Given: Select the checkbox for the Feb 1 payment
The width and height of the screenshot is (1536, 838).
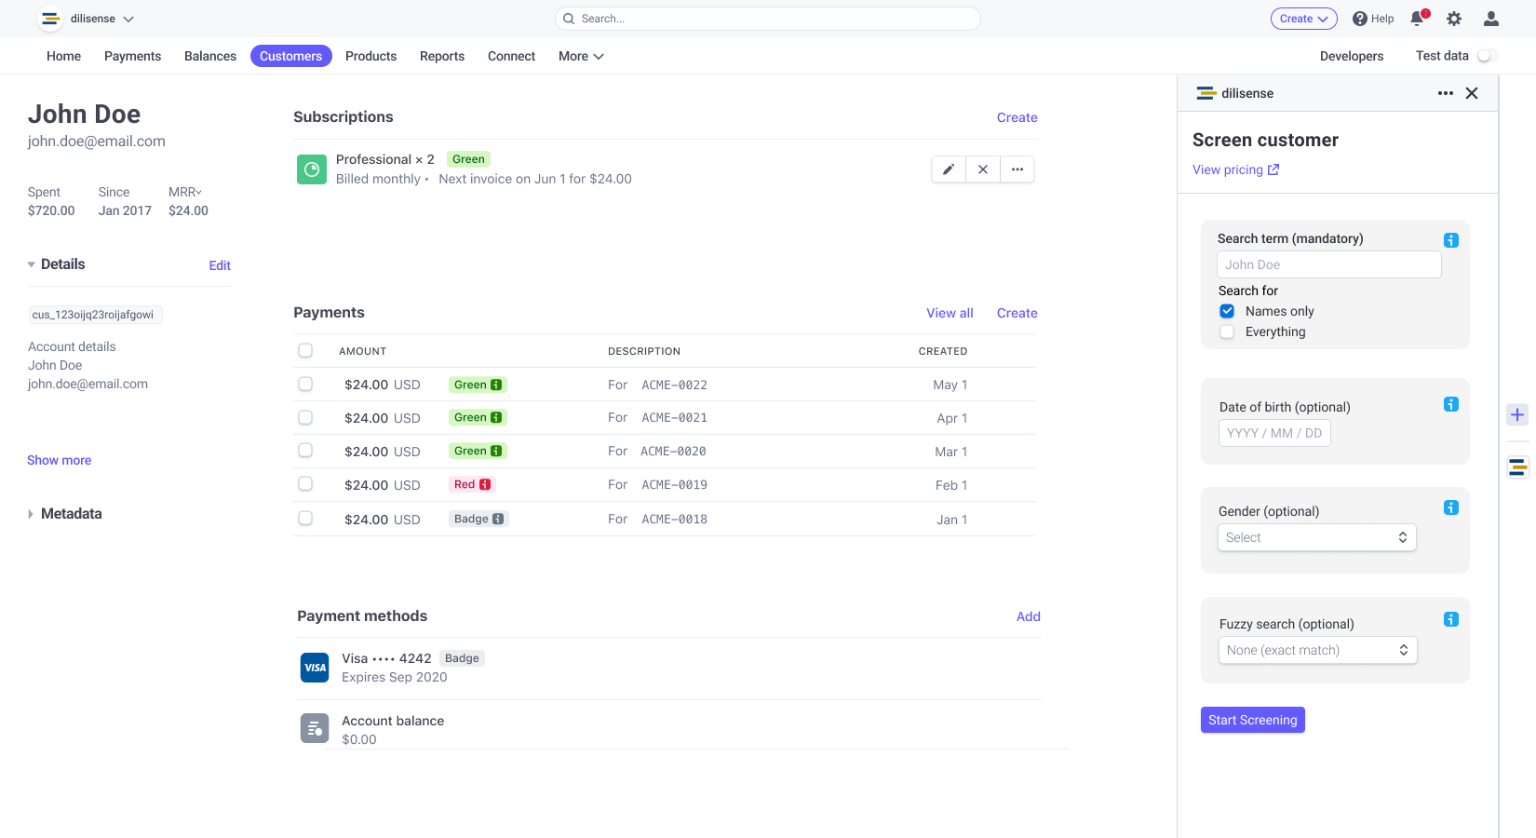Looking at the screenshot, I should click(x=305, y=483).
